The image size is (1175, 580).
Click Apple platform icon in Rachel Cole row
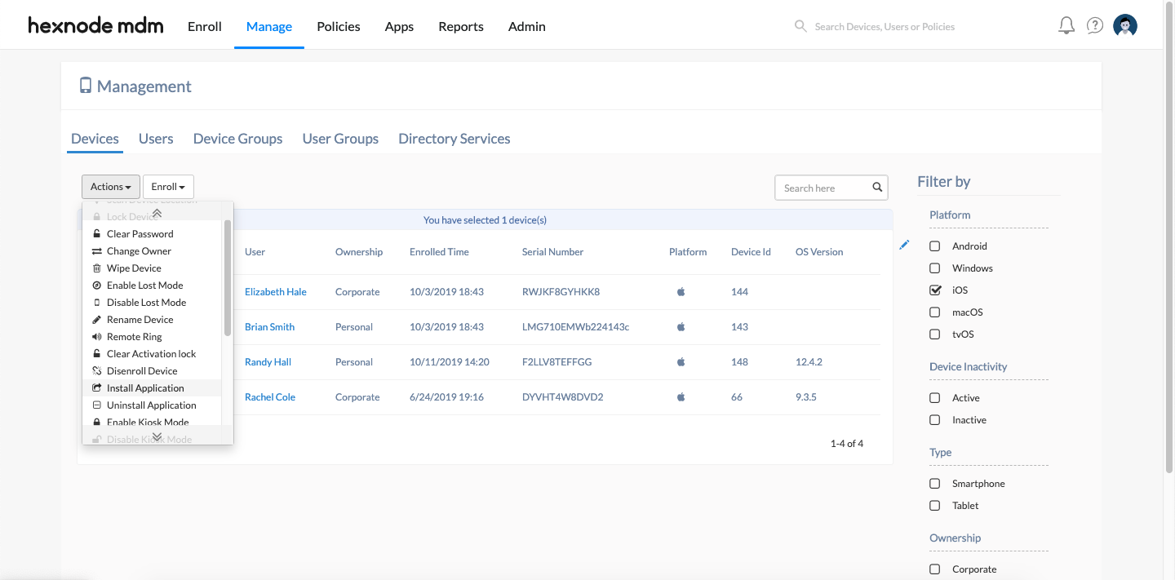click(681, 396)
